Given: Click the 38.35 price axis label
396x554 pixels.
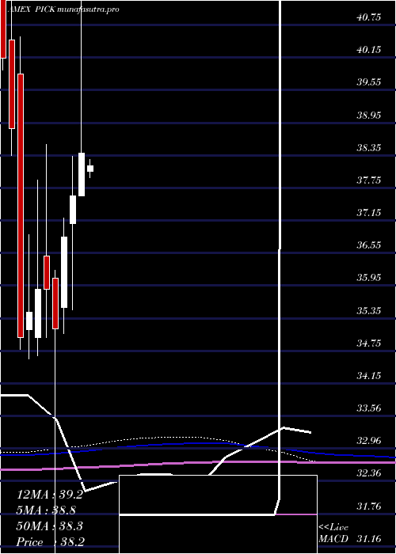Looking at the screenshot, I should (x=369, y=147).
